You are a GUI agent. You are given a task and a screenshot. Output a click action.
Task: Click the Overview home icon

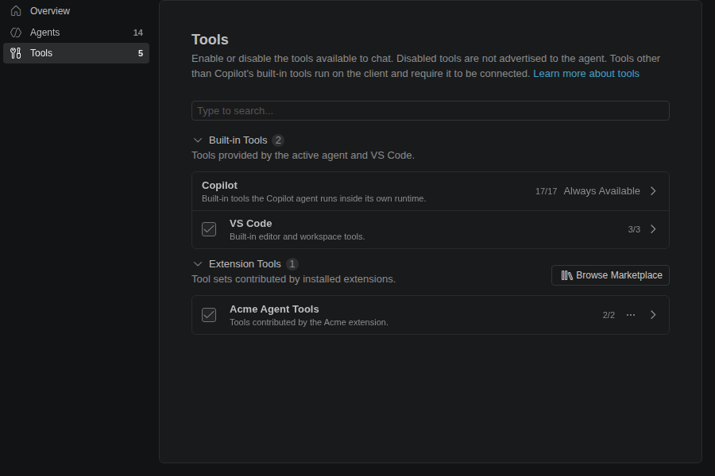16,11
